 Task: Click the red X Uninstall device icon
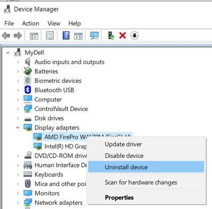[122, 36]
